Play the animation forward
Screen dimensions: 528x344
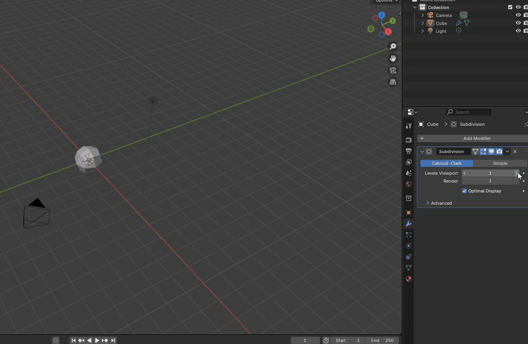[x=97, y=340]
